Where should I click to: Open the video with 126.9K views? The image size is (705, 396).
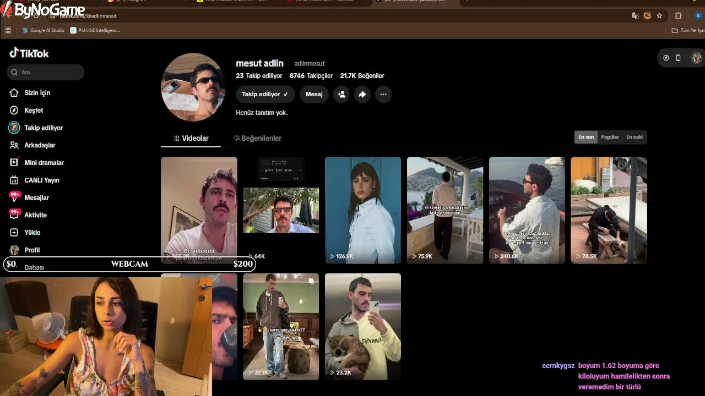pyautogui.click(x=363, y=210)
